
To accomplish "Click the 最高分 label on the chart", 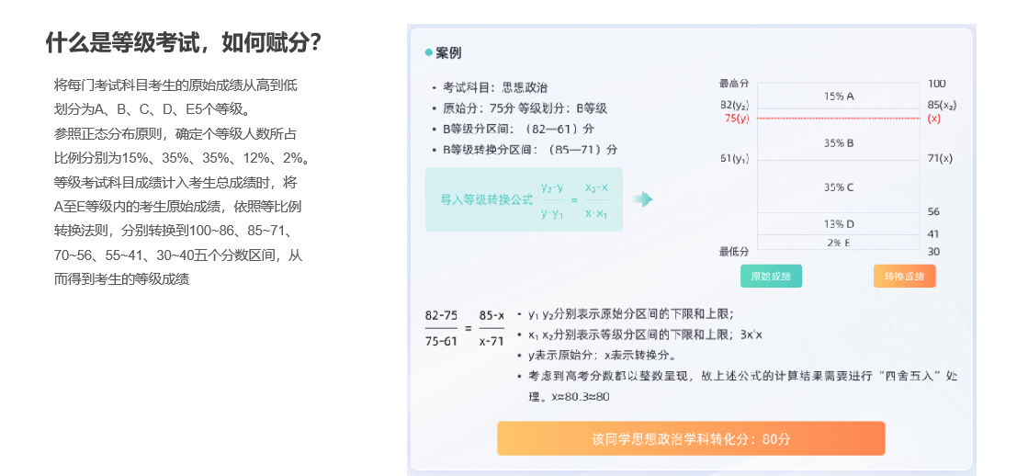I will [x=733, y=83].
